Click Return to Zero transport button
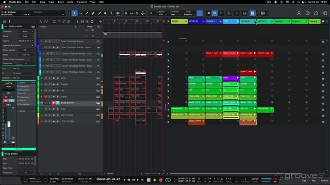 (142, 180)
